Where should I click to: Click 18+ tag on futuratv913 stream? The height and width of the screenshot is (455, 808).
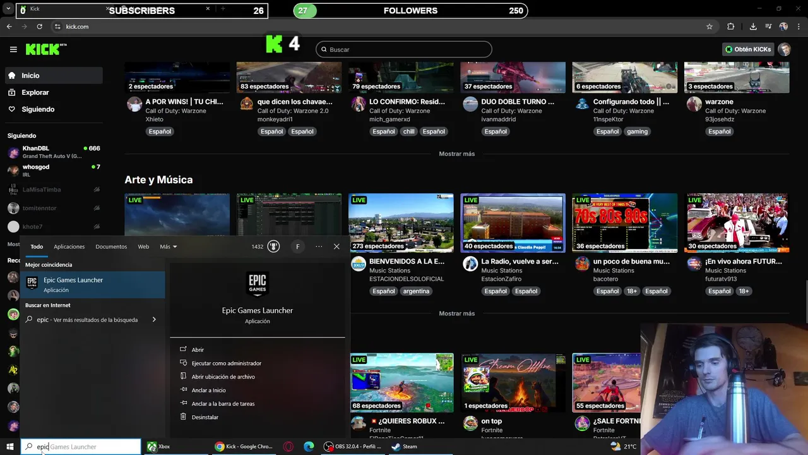pos(744,291)
